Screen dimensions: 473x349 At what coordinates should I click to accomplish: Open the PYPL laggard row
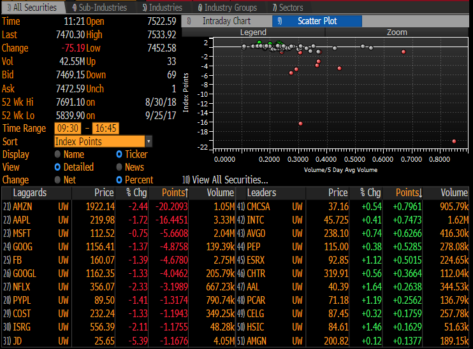click(119, 301)
